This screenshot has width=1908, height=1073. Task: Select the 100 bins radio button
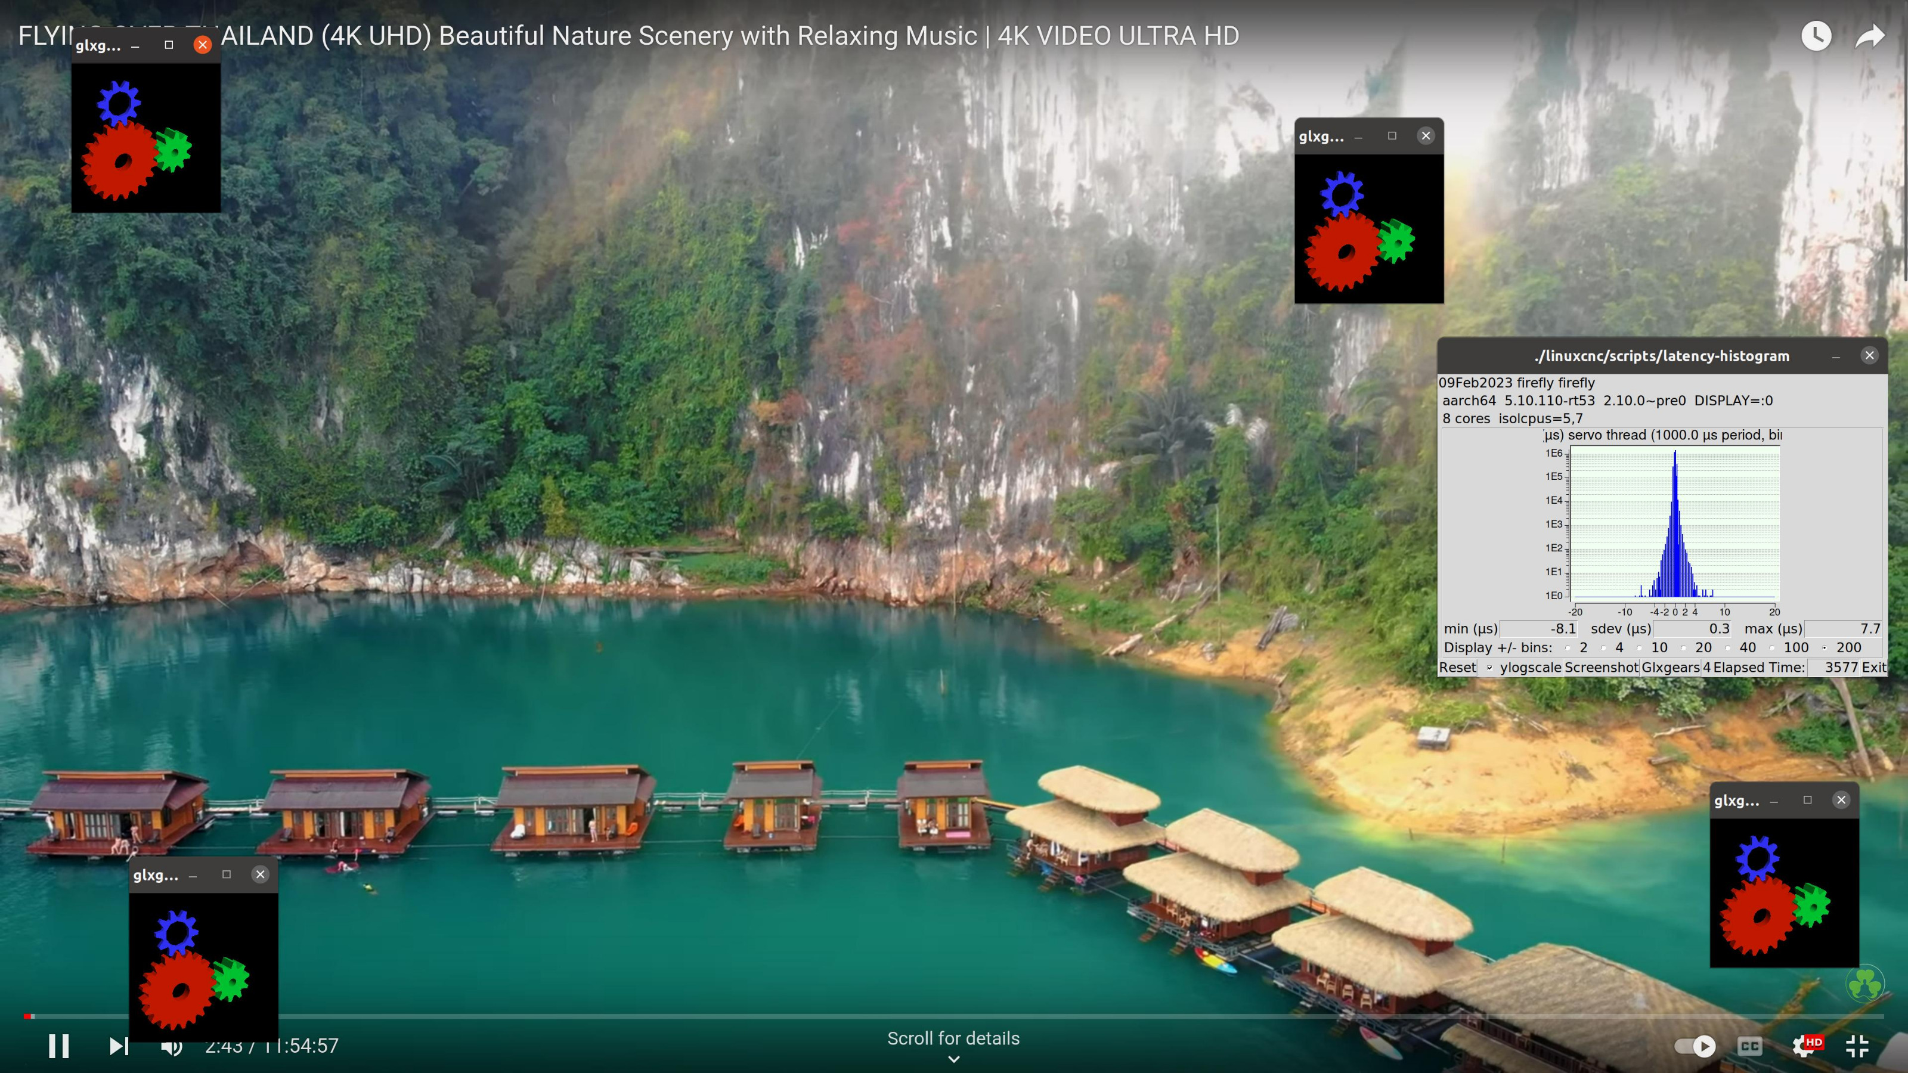coord(1771,648)
